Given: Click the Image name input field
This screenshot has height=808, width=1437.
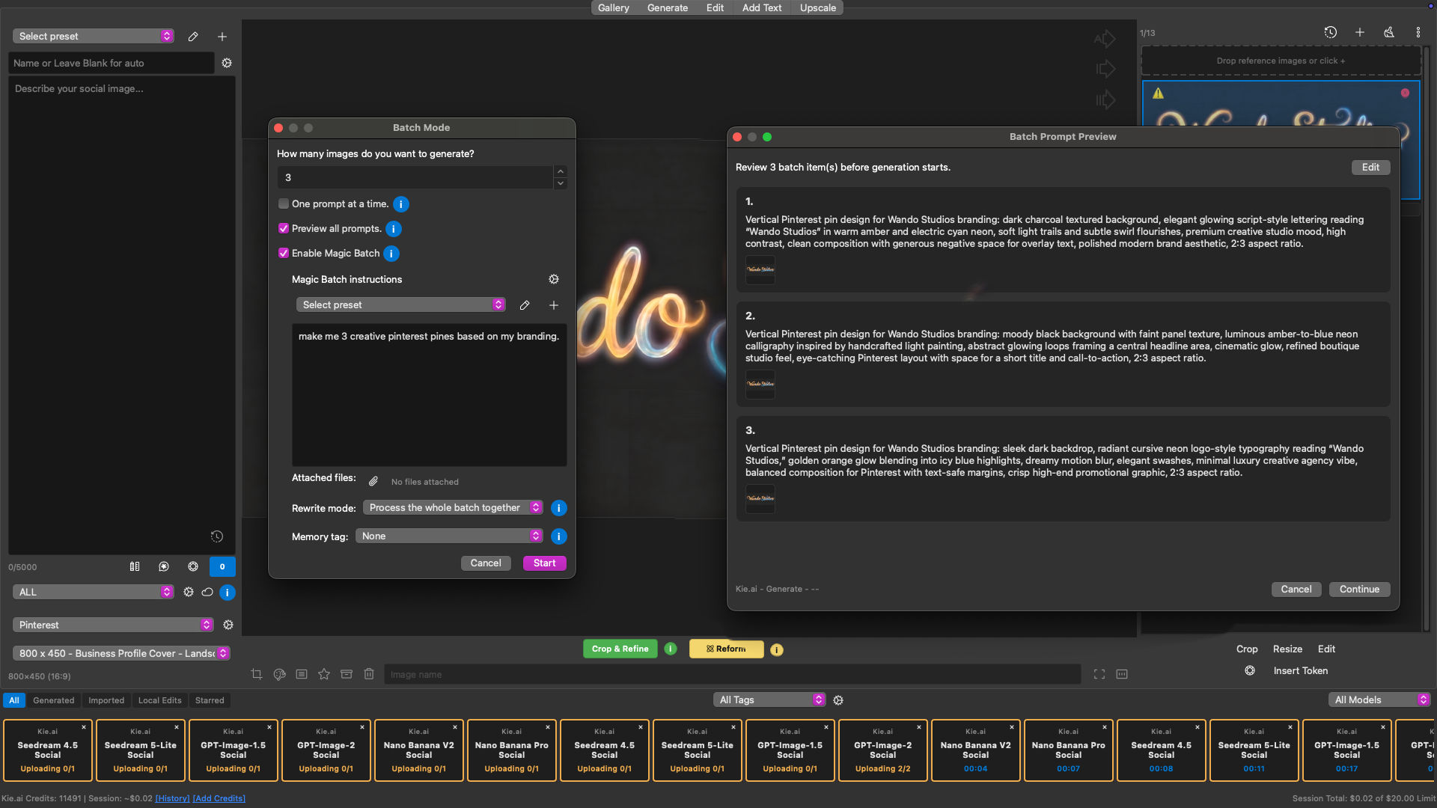Looking at the screenshot, I should [733, 674].
